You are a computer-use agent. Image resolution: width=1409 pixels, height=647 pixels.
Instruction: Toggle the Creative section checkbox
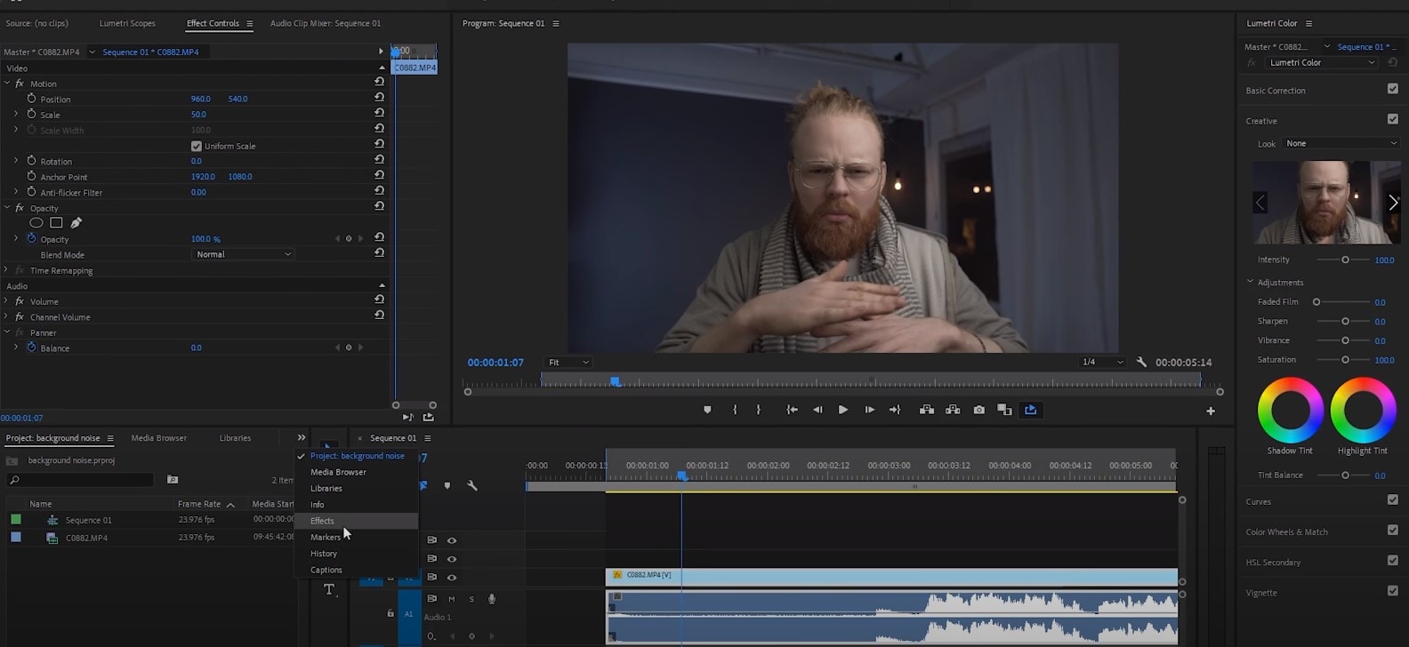(1393, 119)
